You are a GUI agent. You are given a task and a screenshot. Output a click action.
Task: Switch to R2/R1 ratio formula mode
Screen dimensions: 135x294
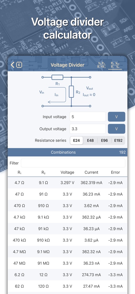(115, 65)
